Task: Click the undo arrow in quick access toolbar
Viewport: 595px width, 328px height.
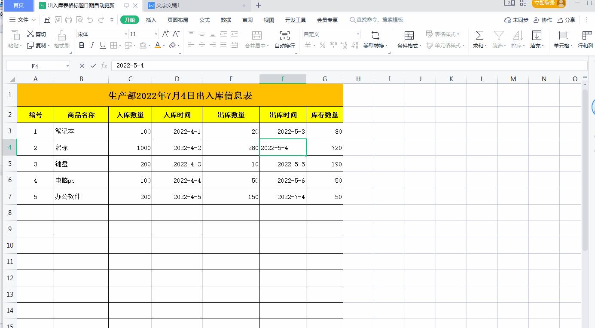Action: (90, 19)
